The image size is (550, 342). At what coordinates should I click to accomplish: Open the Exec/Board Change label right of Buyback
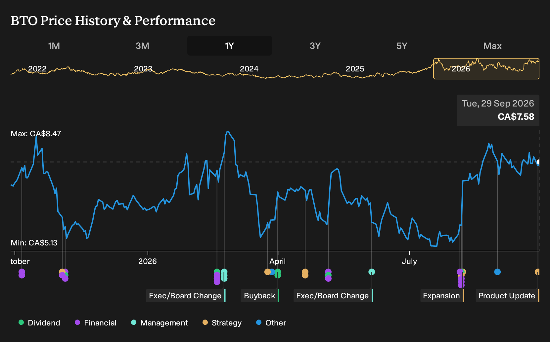[x=333, y=296]
